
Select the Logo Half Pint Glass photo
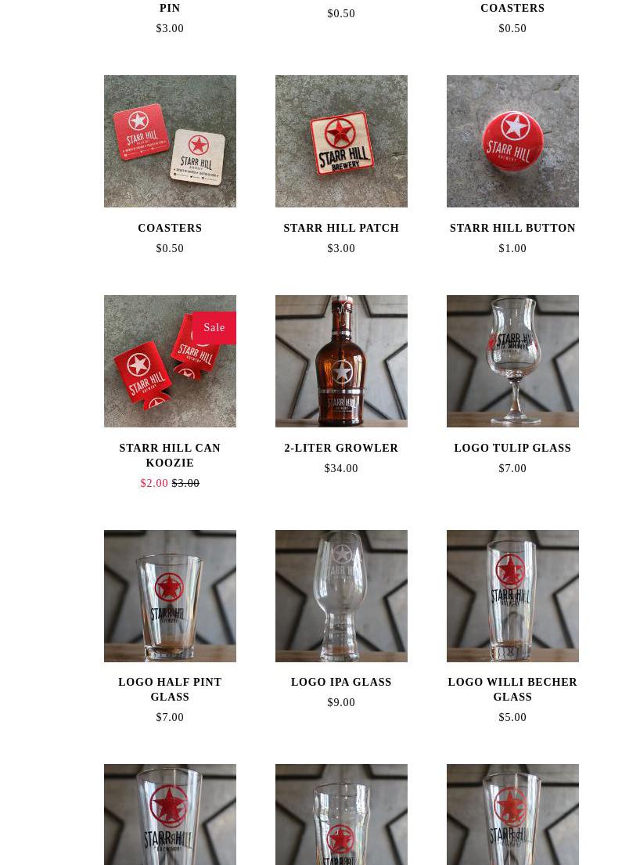(170, 596)
